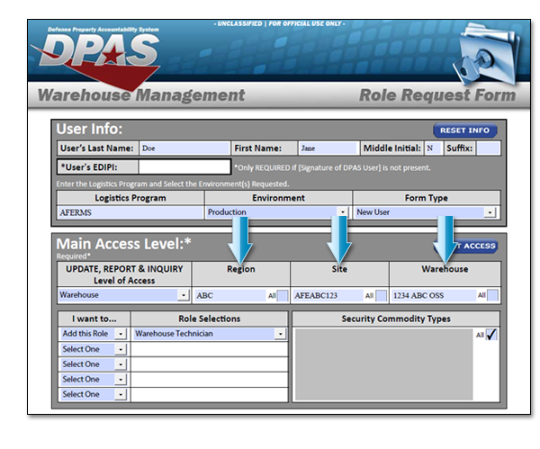
Task: Open the Add this Role dropdown
Action: (x=94, y=334)
